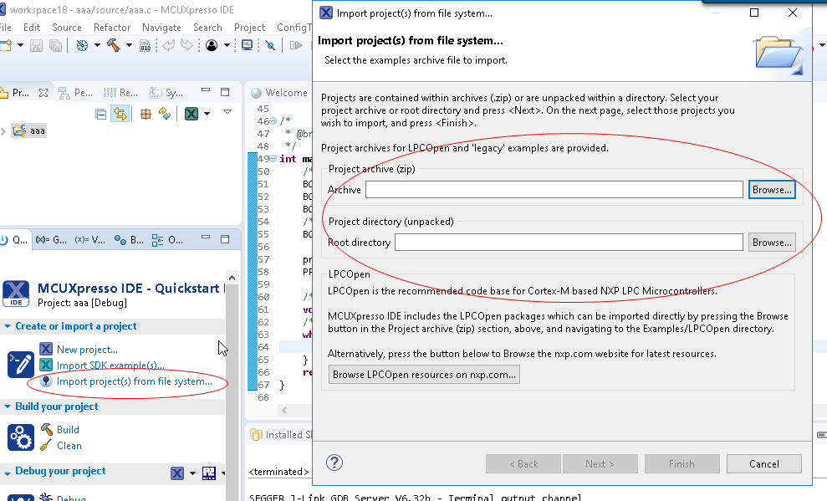Open the dropdown arrow next to hammer Build icon

129,45
